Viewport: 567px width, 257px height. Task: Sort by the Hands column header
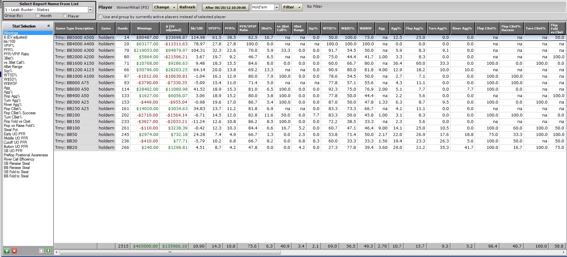point(123,28)
